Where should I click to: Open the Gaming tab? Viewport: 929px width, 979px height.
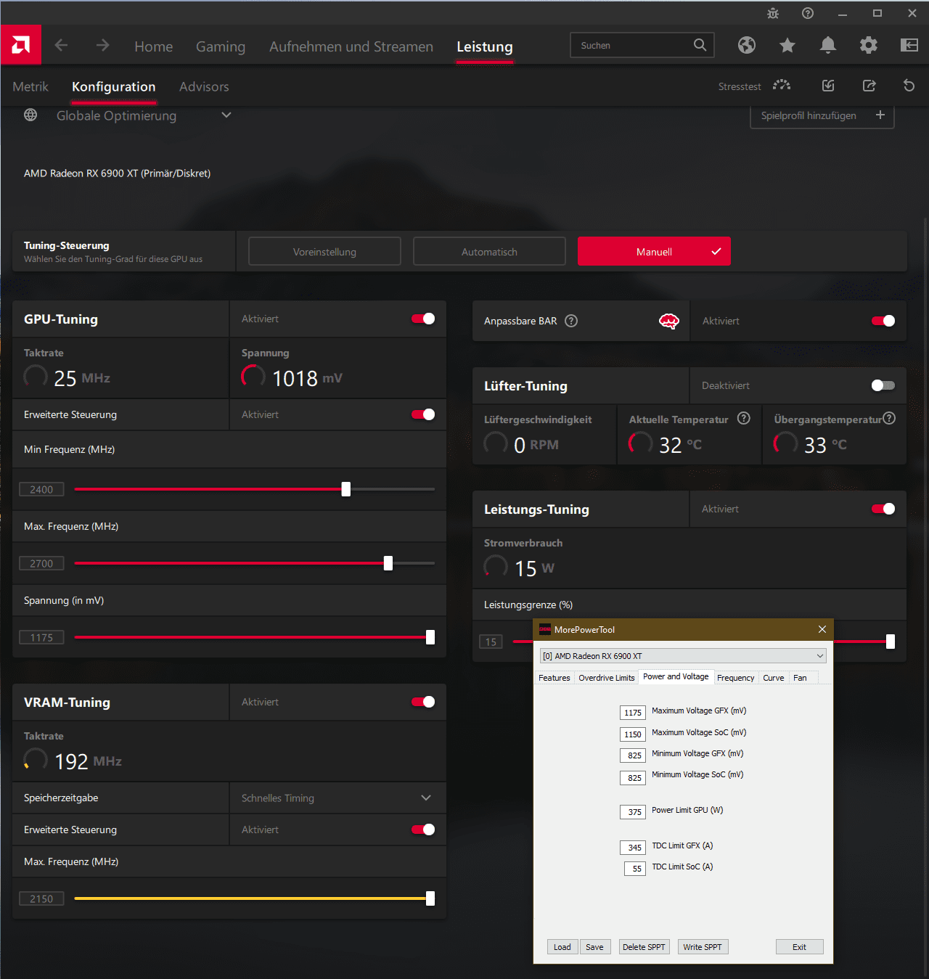(221, 46)
